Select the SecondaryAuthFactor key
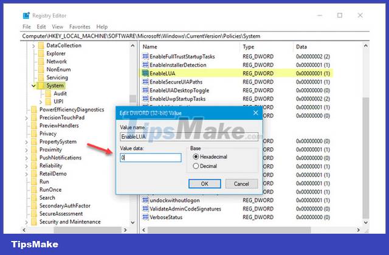 coord(65,206)
